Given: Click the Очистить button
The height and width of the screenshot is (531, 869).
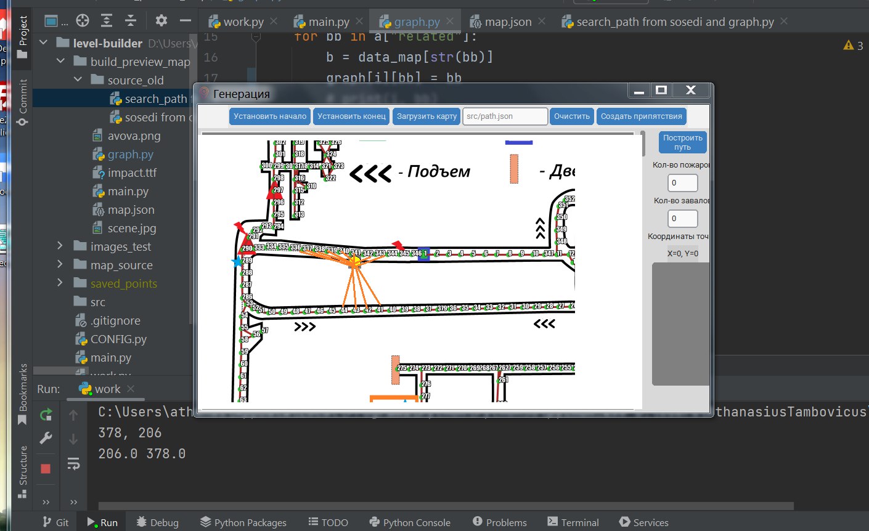Looking at the screenshot, I should tap(572, 116).
